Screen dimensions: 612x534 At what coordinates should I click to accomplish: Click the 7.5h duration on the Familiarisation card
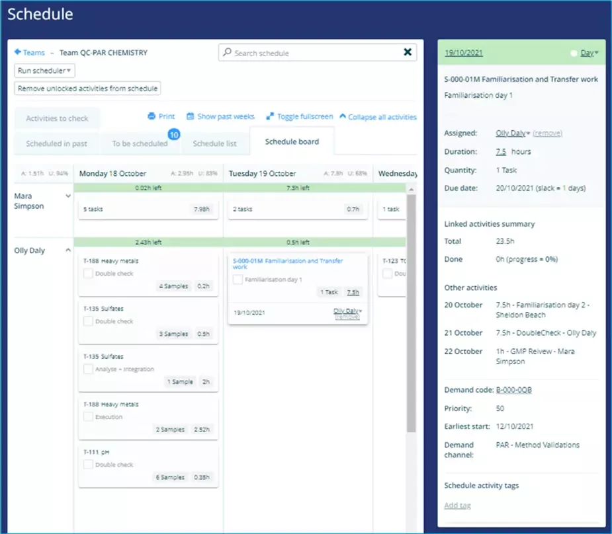pos(353,292)
